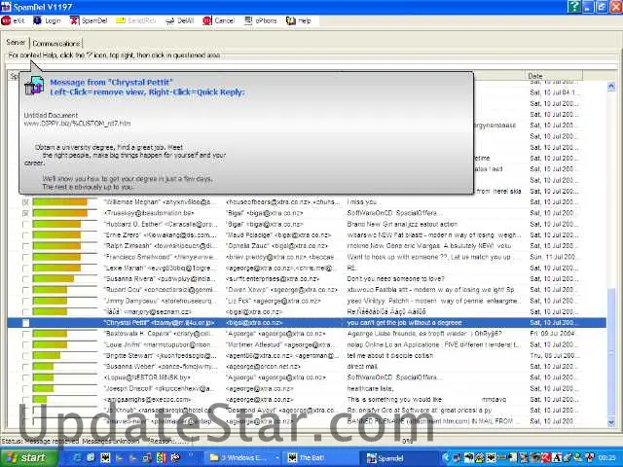Check the Francisco Smallwood message checkbox
The image size is (623, 467).
pyautogui.click(x=26, y=257)
